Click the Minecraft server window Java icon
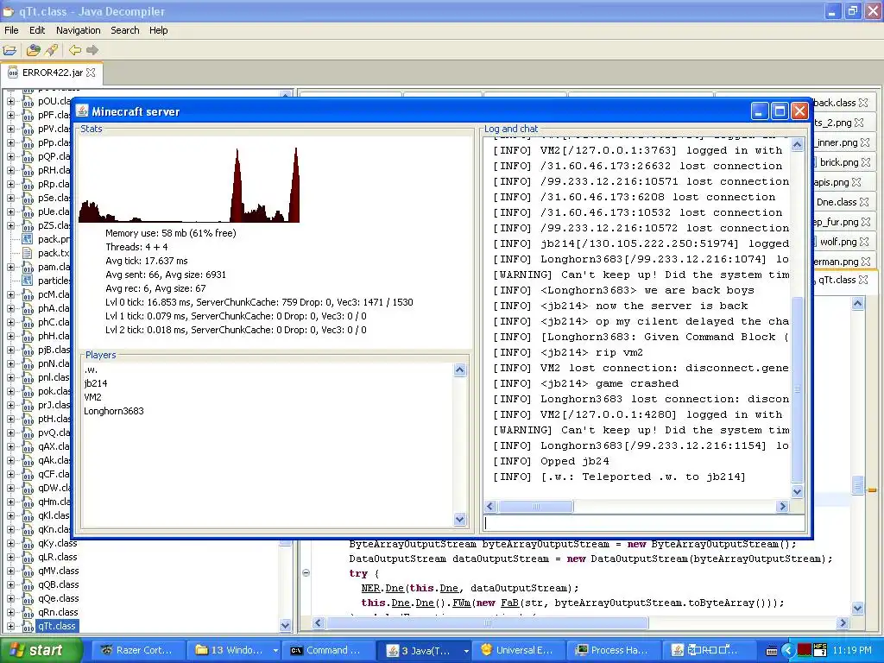The image size is (884, 663). (82, 111)
